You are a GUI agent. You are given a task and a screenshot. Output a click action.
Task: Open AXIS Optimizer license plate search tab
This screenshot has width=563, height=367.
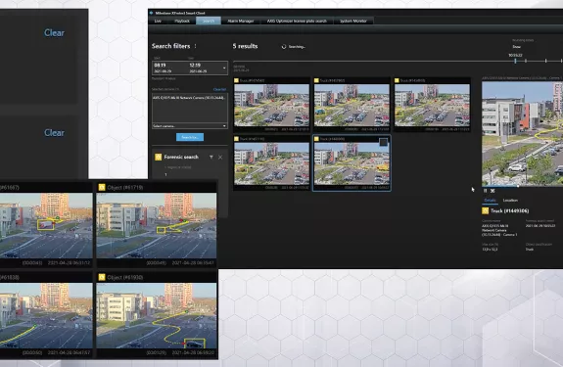297,21
